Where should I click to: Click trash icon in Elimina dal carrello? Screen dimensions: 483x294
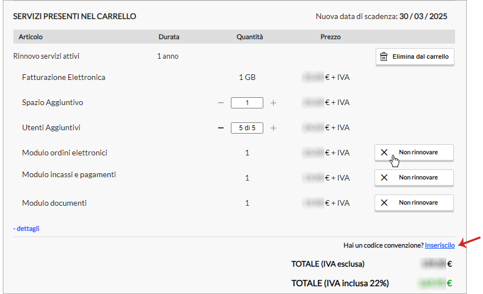[383, 57]
